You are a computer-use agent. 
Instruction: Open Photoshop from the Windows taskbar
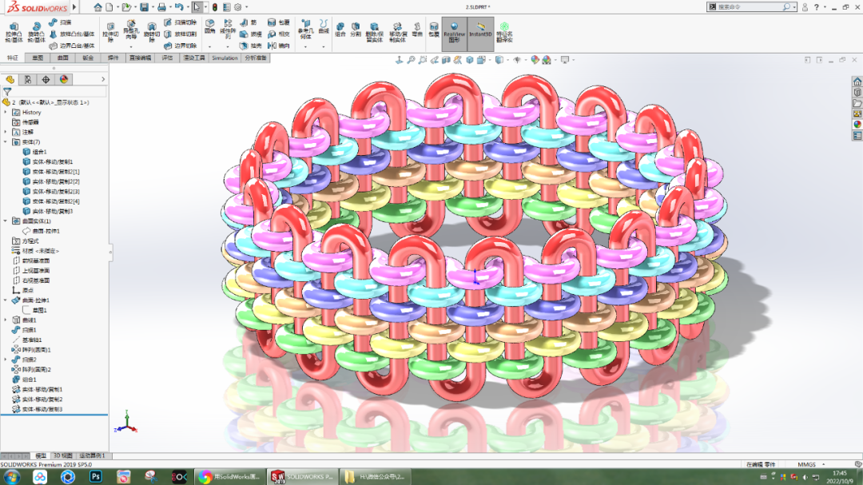click(95, 476)
